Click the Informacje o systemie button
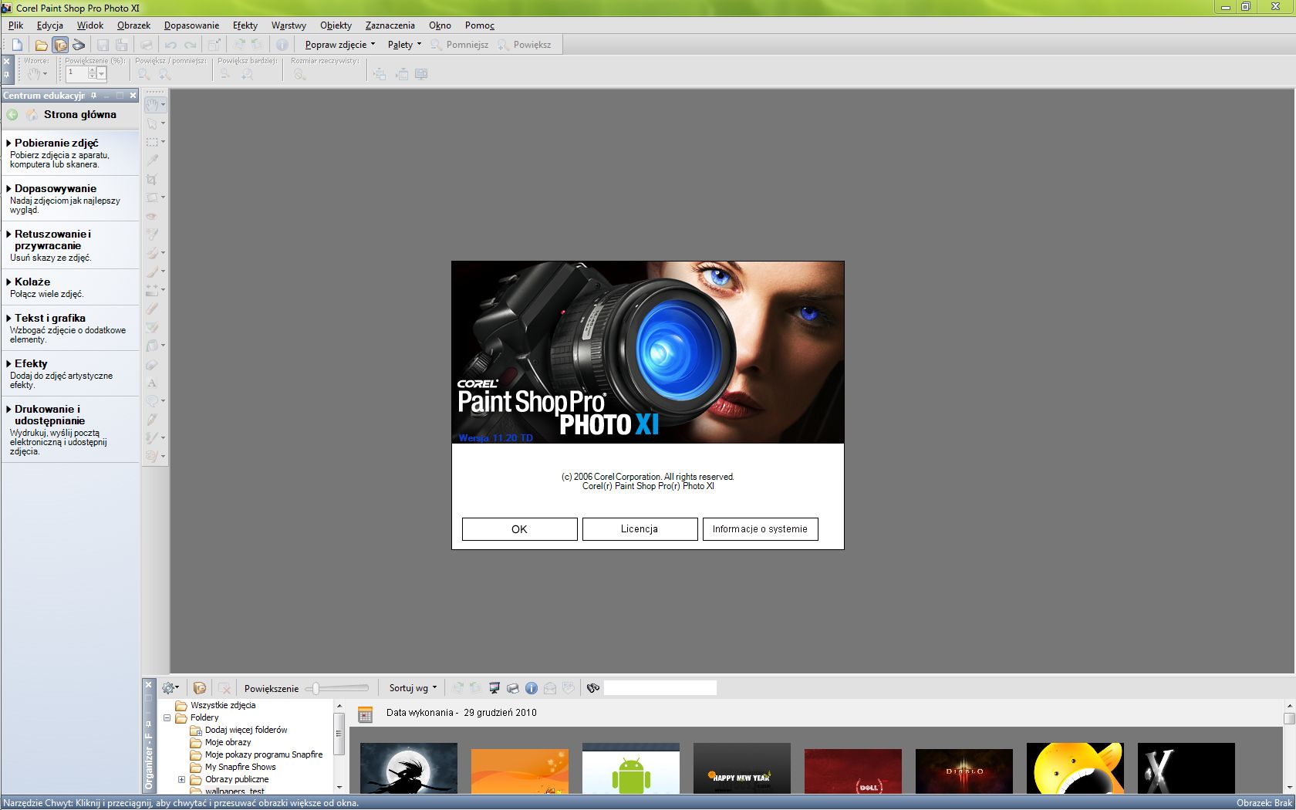This screenshot has width=1296, height=810. click(x=761, y=529)
